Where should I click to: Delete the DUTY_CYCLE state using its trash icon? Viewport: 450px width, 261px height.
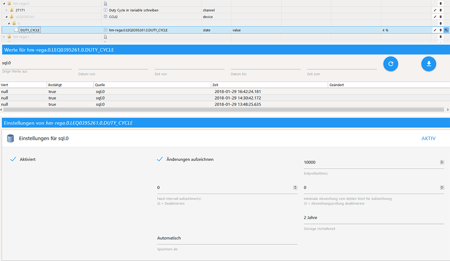tap(440, 30)
